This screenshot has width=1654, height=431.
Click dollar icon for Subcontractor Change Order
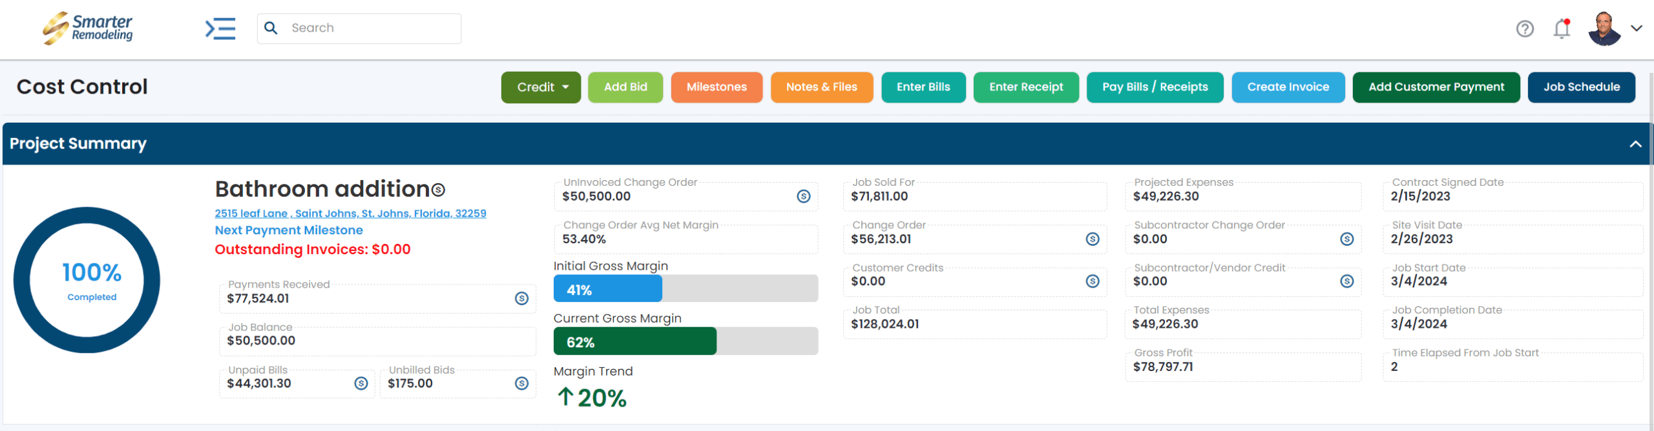pyautogui.click(x=1346, y=239)
